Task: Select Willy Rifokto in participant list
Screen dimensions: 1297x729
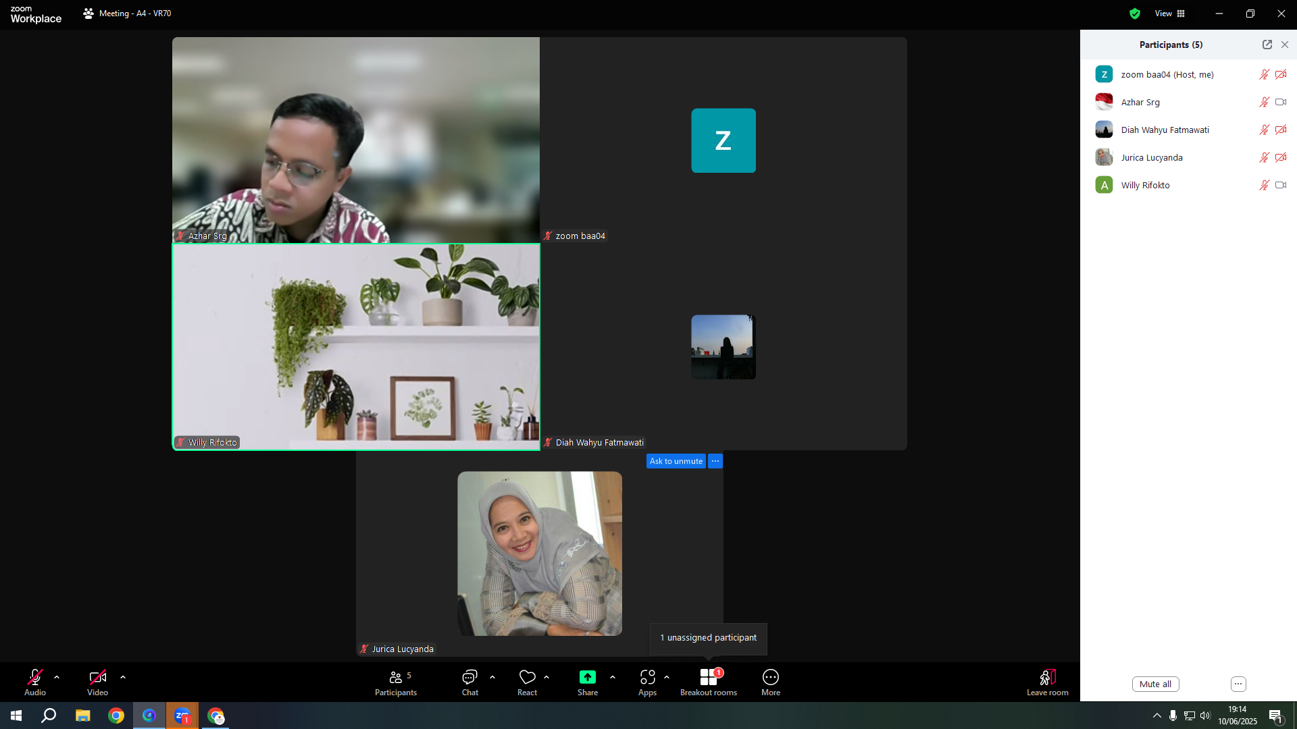Action: point(1188,185)
